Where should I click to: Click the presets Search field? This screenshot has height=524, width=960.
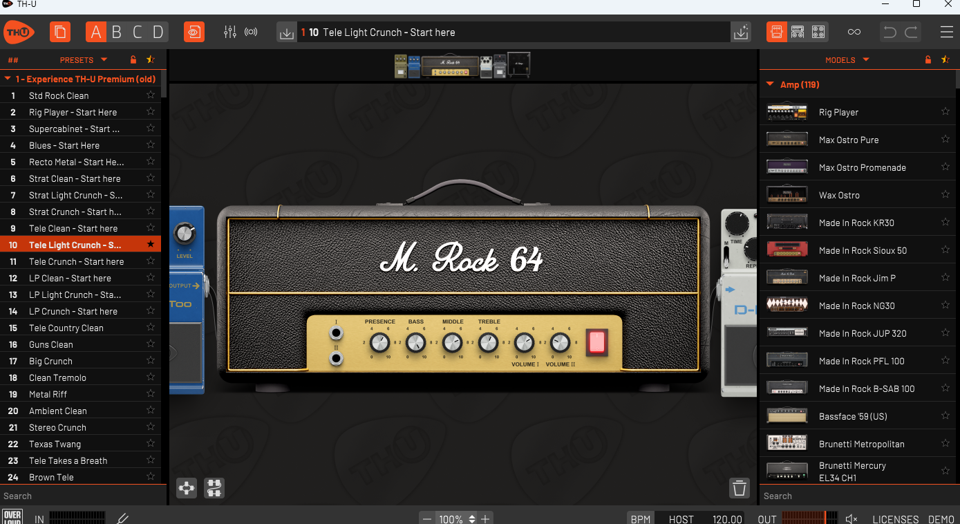coord(83,496)
